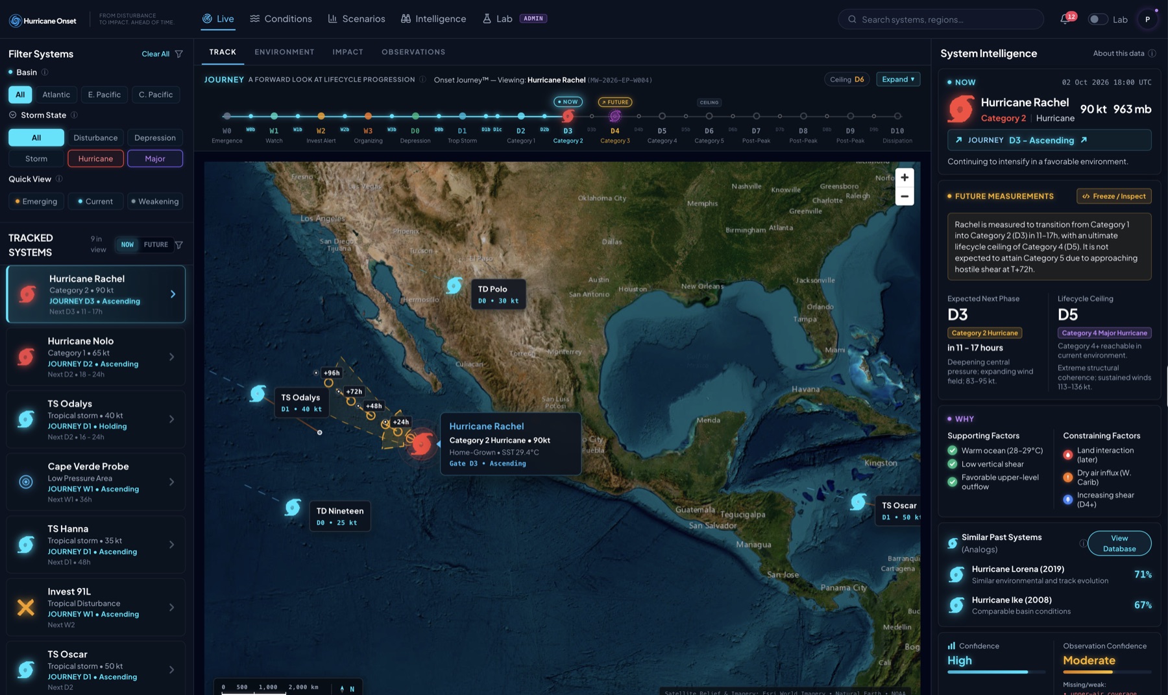Click the TS Odalys cyclone icon on map
This screenshot has width=1168, height=695.
click(x=258, y=393)
